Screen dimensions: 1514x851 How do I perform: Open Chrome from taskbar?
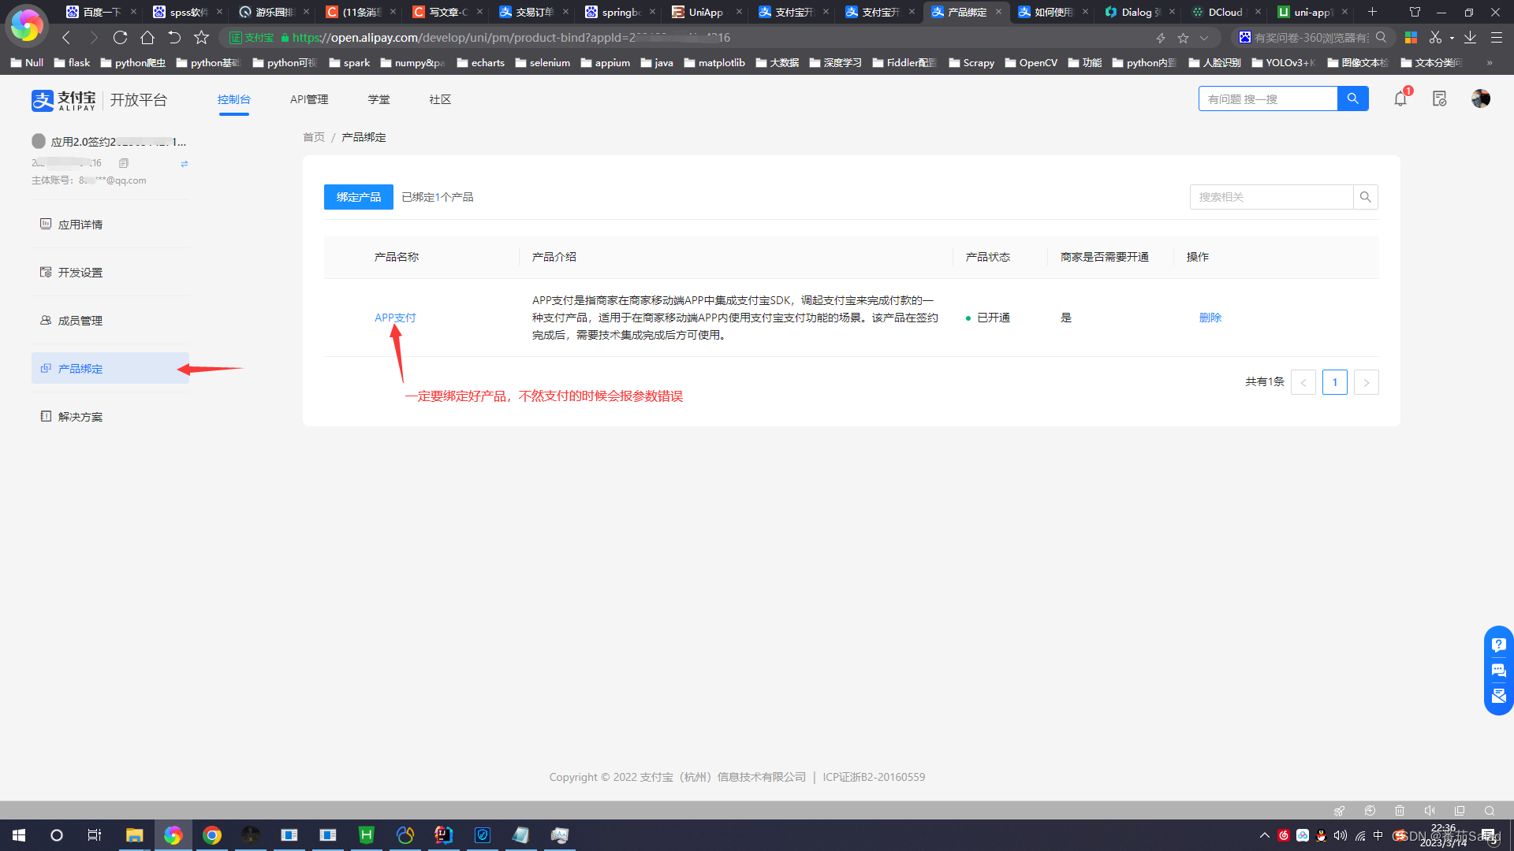pyautogui.click(x=212, y=835)
